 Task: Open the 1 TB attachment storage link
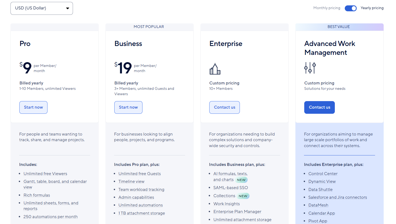(x=142, y=213)
